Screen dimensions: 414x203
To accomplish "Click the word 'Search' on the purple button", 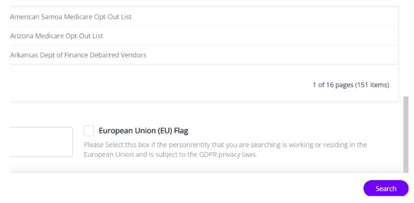I will click(386, 188).
